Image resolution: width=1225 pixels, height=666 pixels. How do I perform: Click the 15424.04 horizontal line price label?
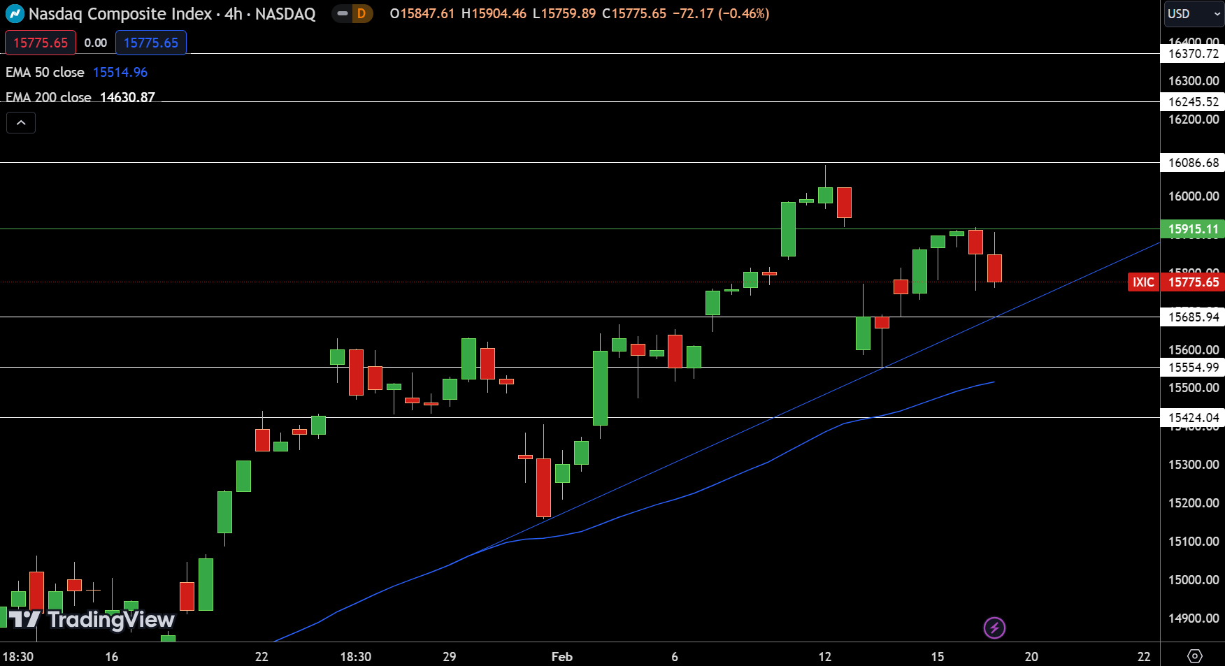1193,418
